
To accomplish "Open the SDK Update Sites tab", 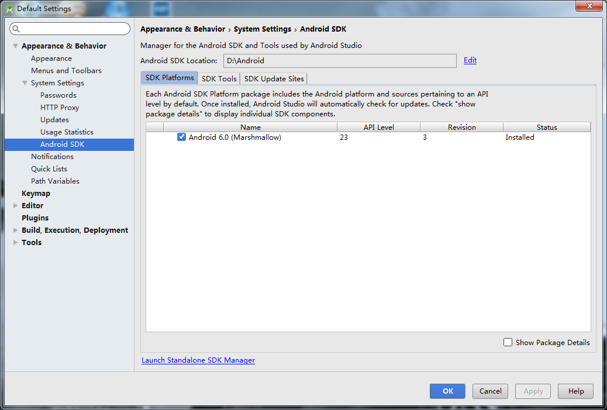I will coord(274,78).
